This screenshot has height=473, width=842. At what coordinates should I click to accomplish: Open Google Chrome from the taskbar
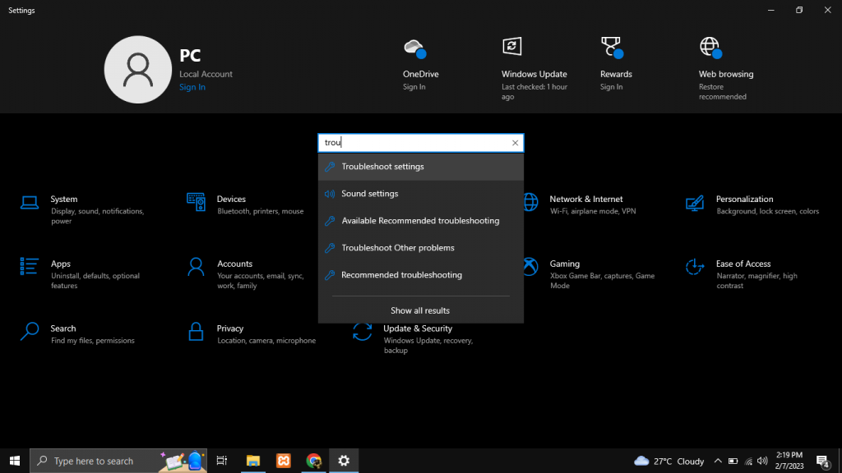pos(313,461)
